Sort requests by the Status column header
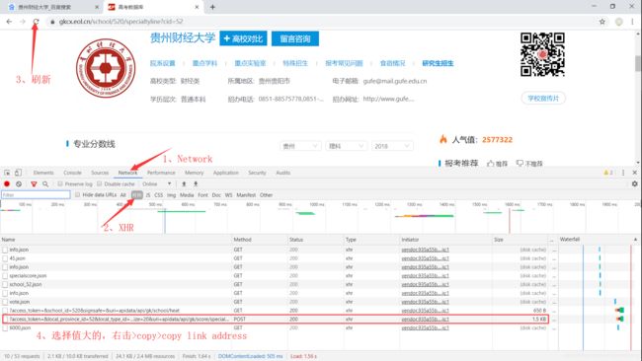Viewport: 642px width, 361px height. click(315, 240)
